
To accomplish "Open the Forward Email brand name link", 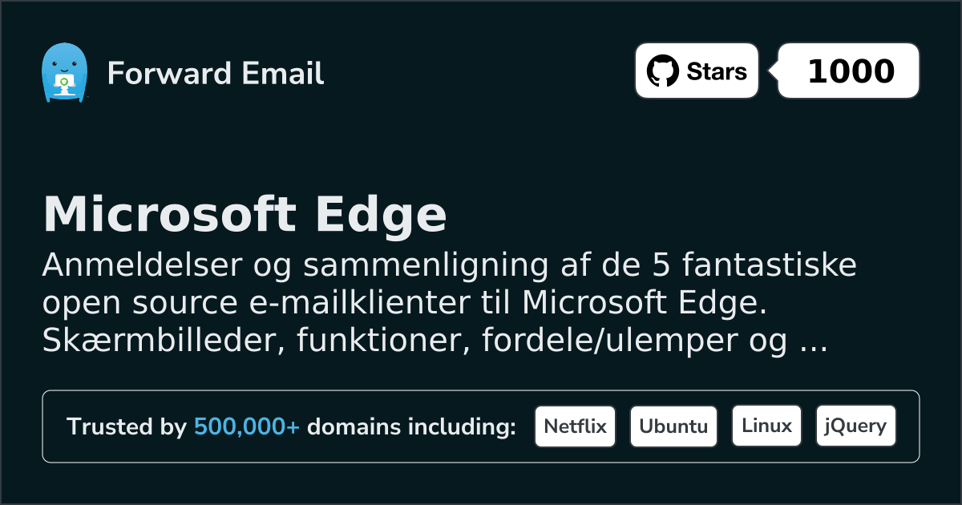I will 215,73.
